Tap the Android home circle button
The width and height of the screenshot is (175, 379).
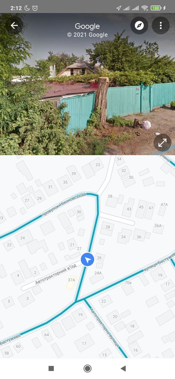pyautogui.click(x=87, y=368)
